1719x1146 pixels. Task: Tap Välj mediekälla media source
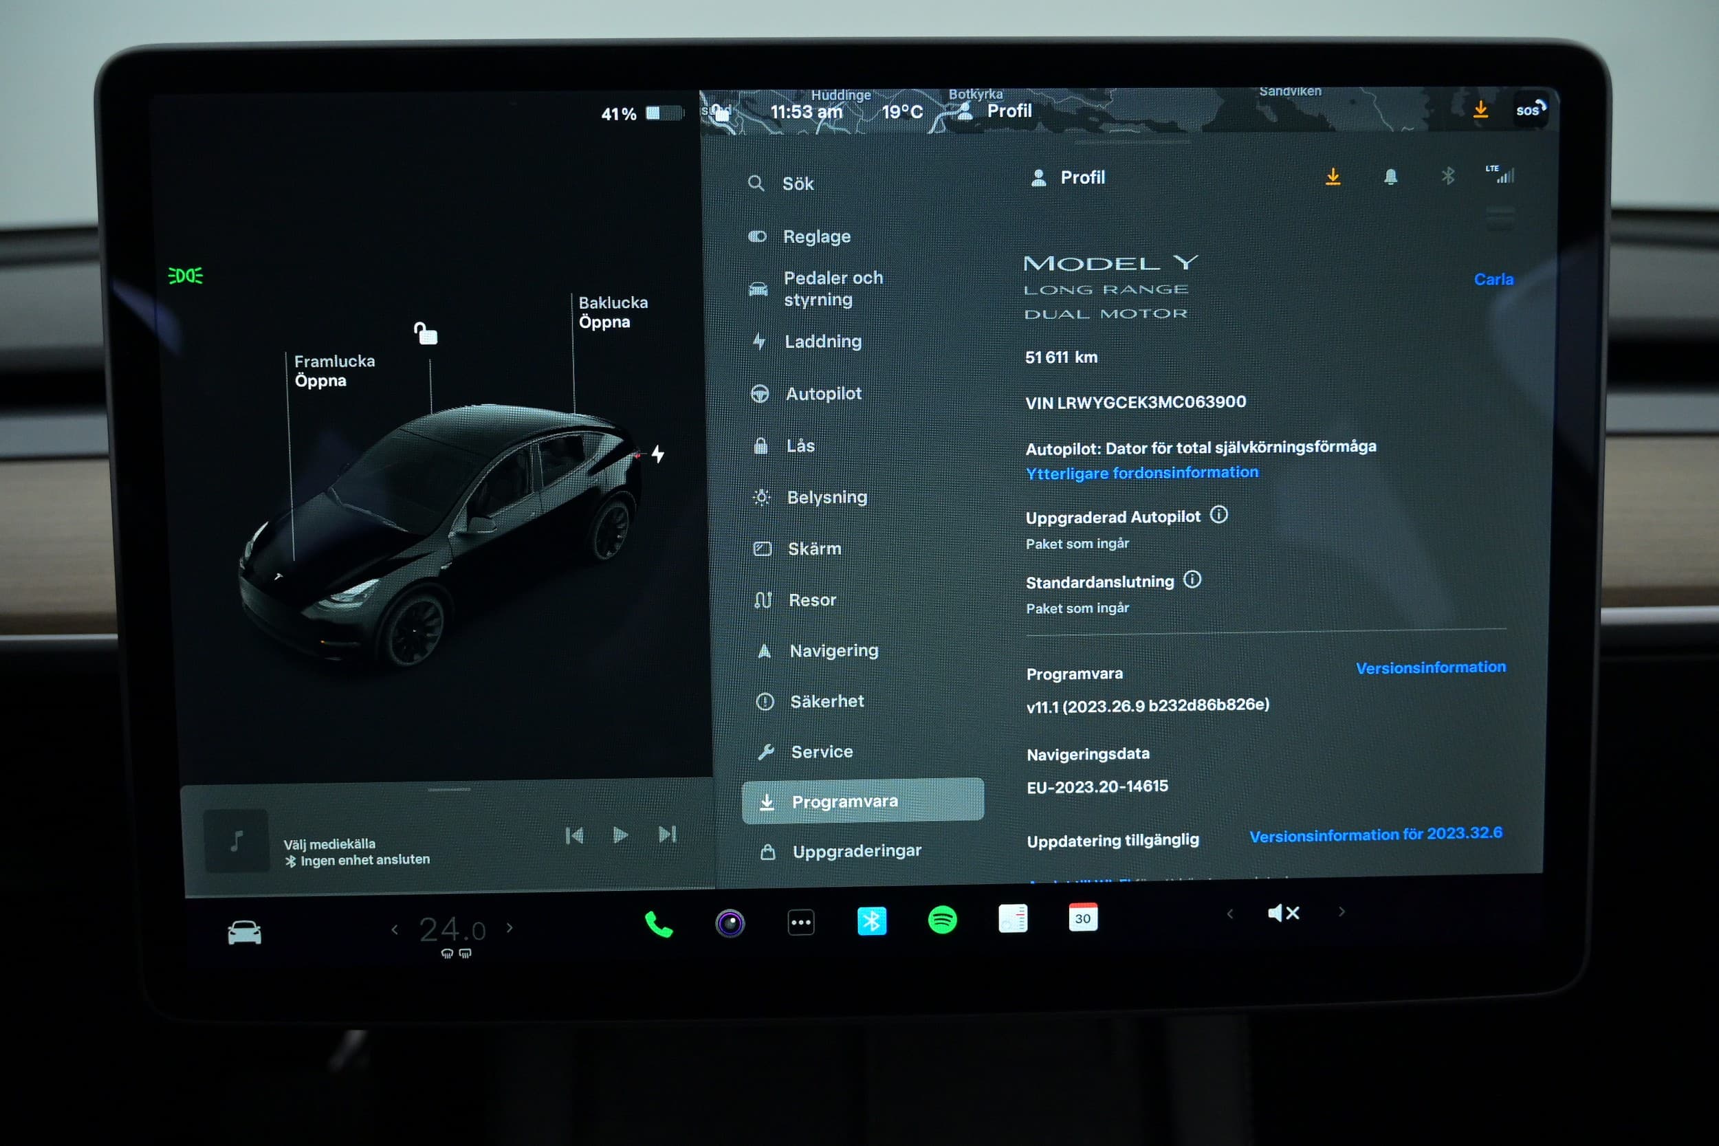point(329,844)
